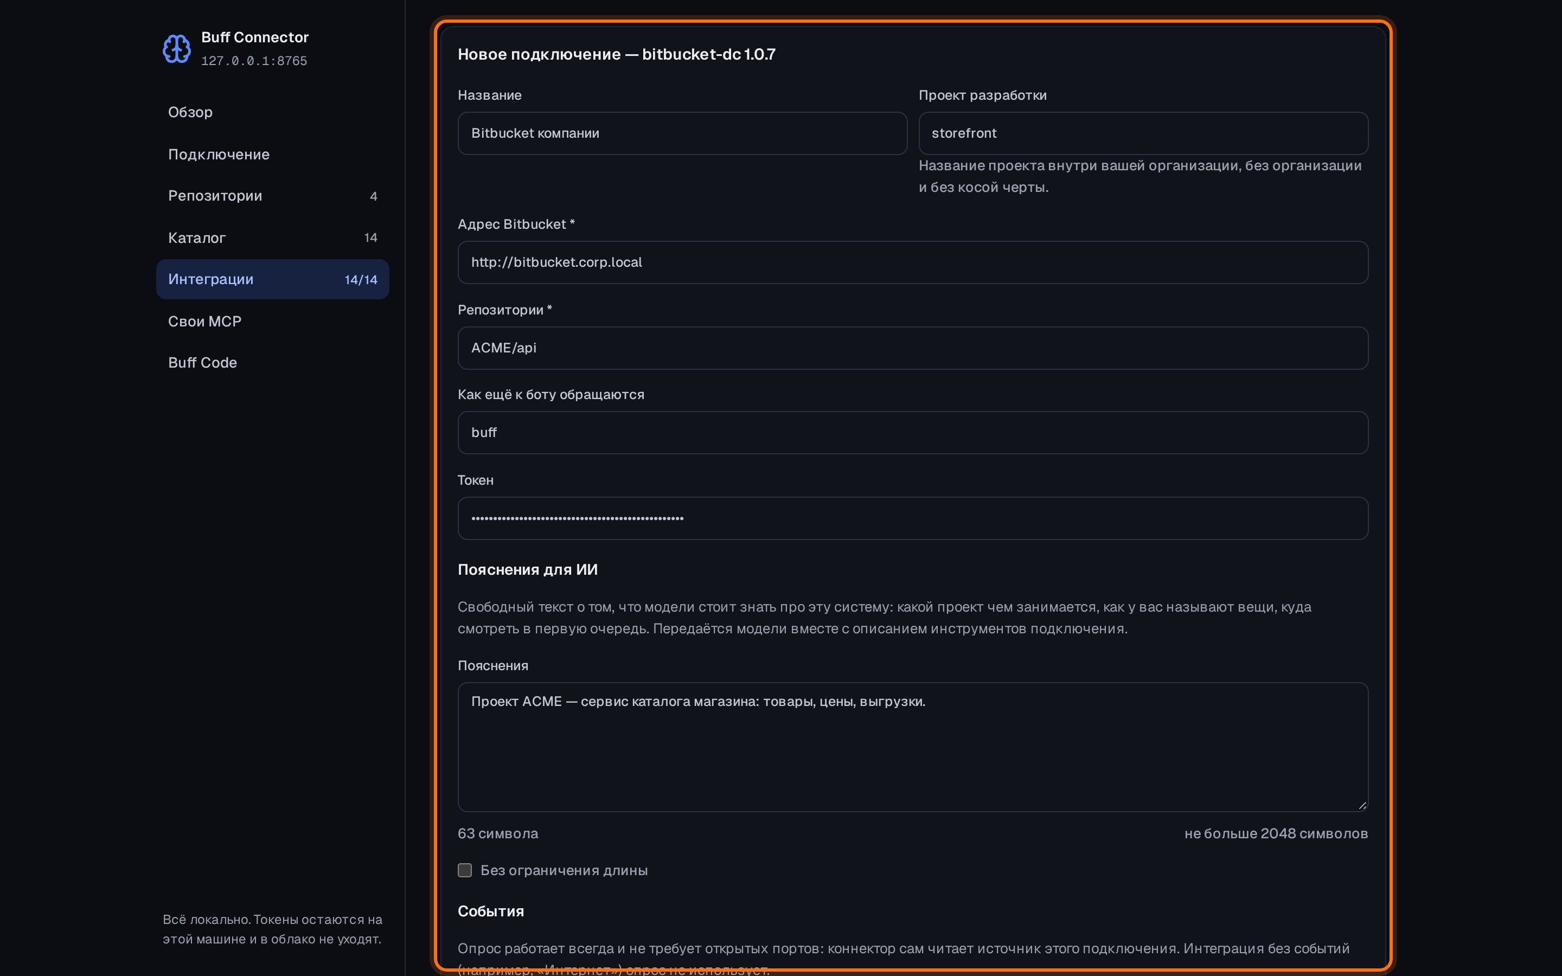
Task: Open the Обзор section
Action: click(272, 112)
